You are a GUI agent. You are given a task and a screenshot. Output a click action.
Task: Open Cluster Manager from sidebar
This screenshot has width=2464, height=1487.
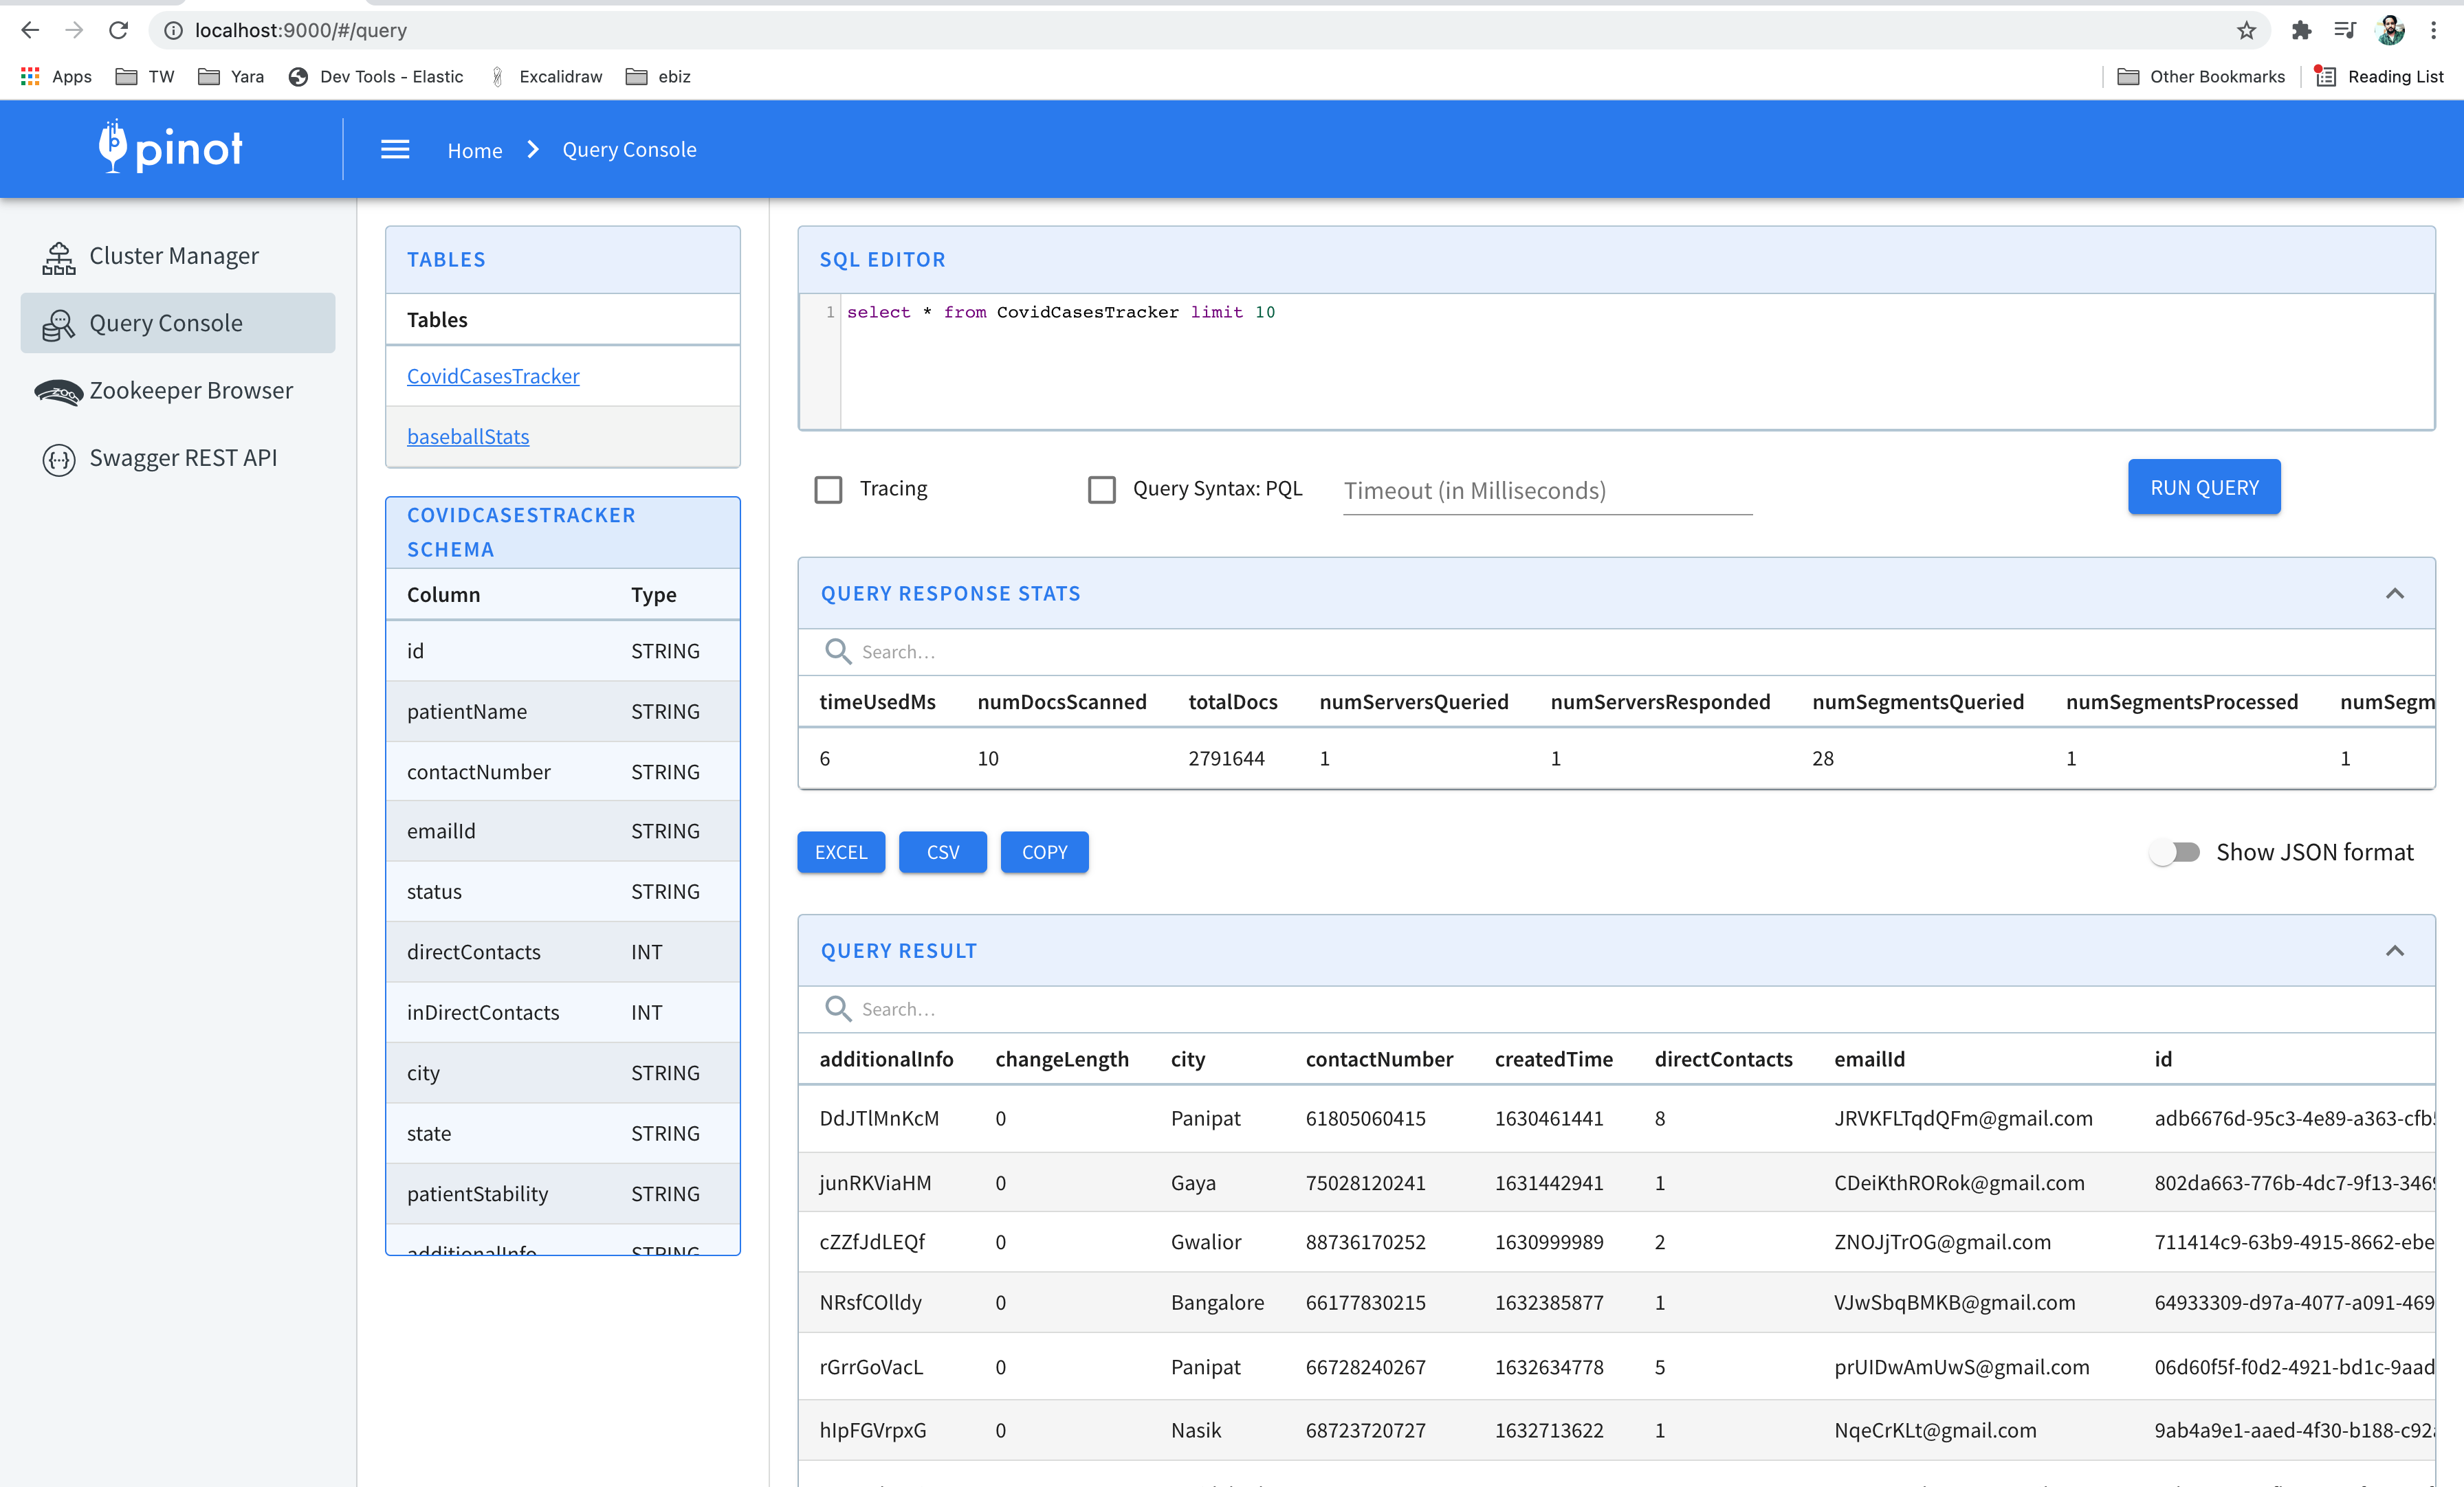click(x=173, y=256)
